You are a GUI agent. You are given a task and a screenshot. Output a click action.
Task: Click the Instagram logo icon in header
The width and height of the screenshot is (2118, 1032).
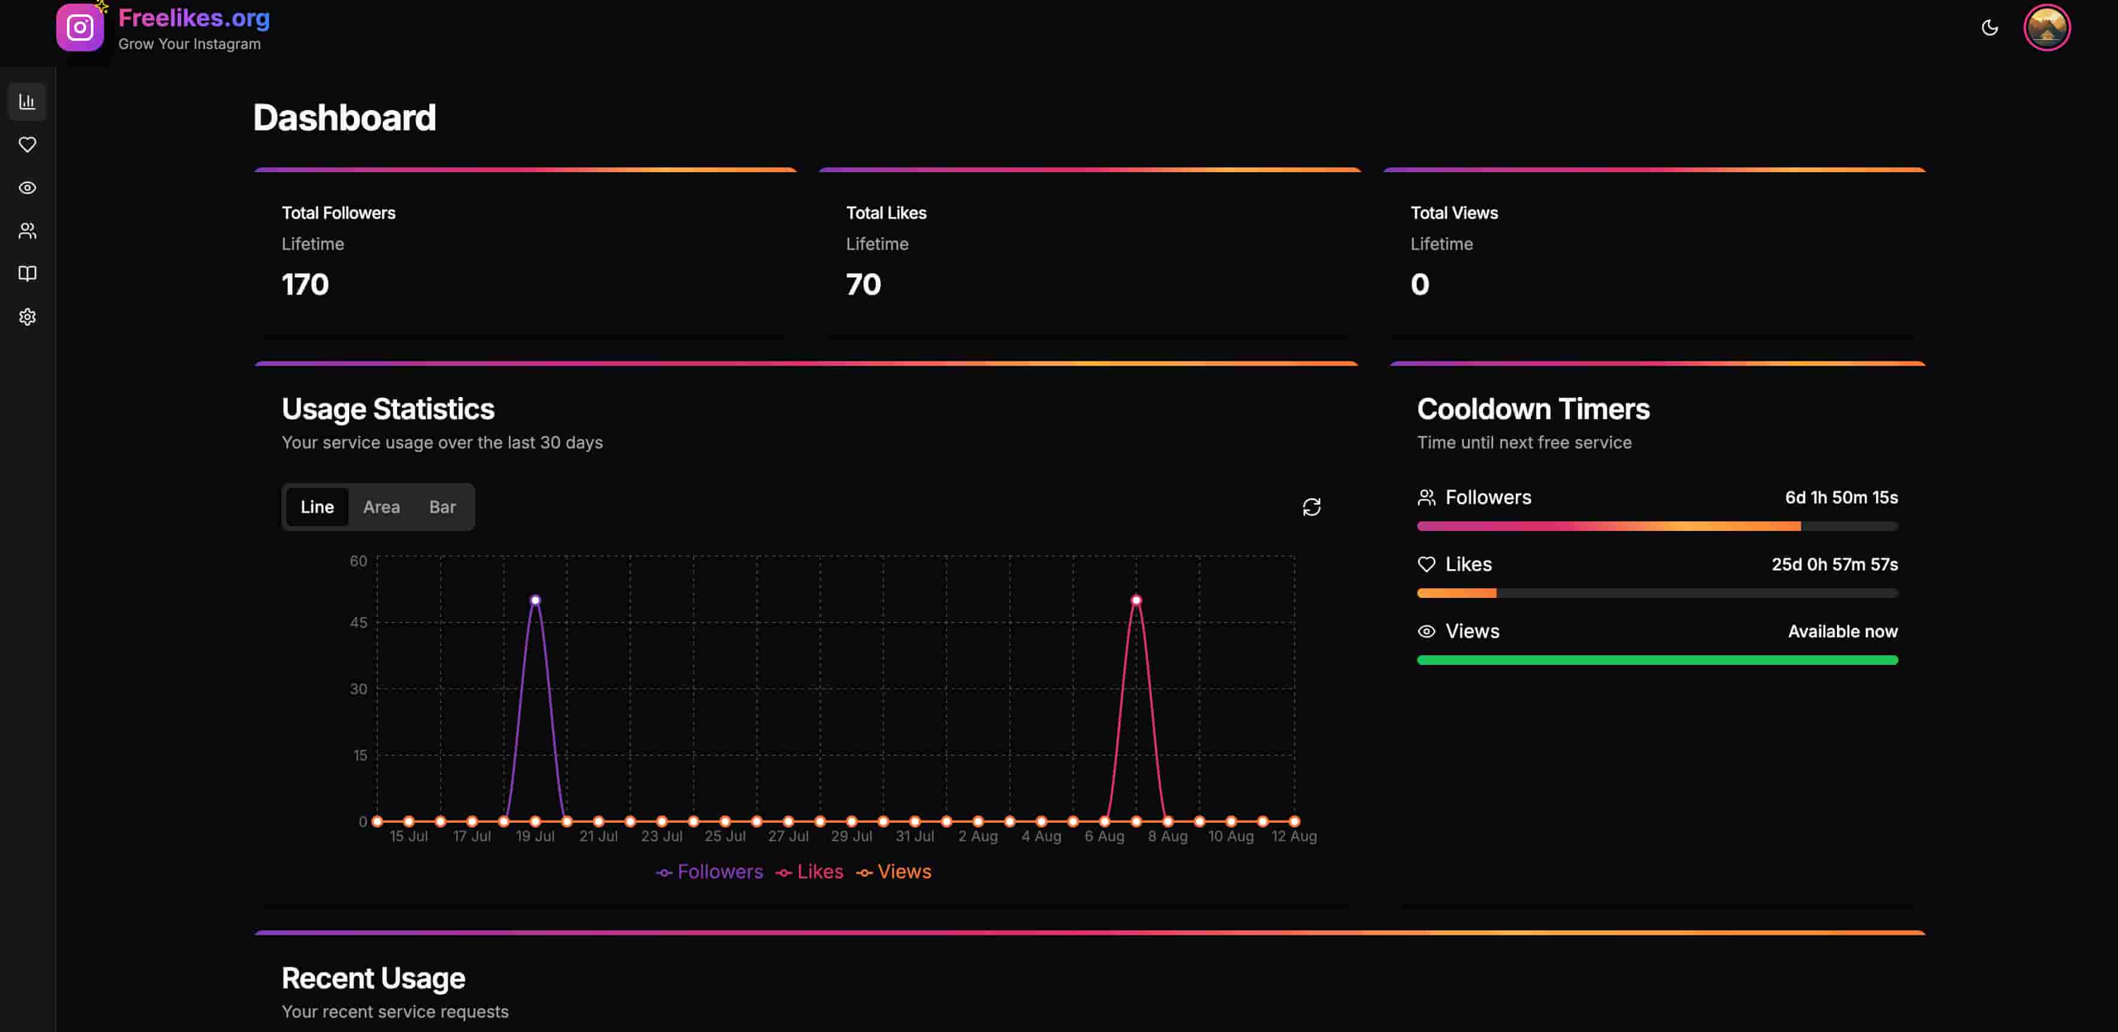[x=80, y=27]
